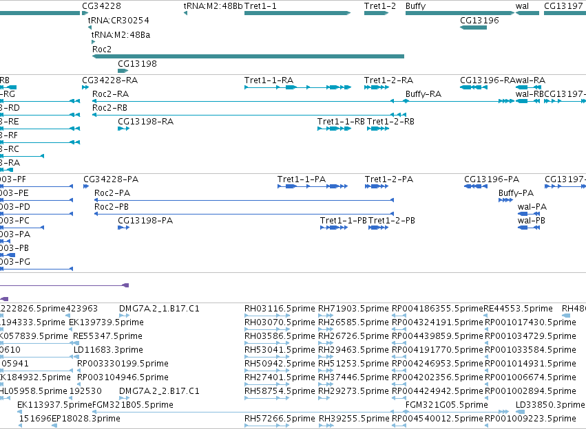The height and width of the screenshot is (429, 586).
Task: Select Tret1-1-RB transcript label
Action: [341, 122]
